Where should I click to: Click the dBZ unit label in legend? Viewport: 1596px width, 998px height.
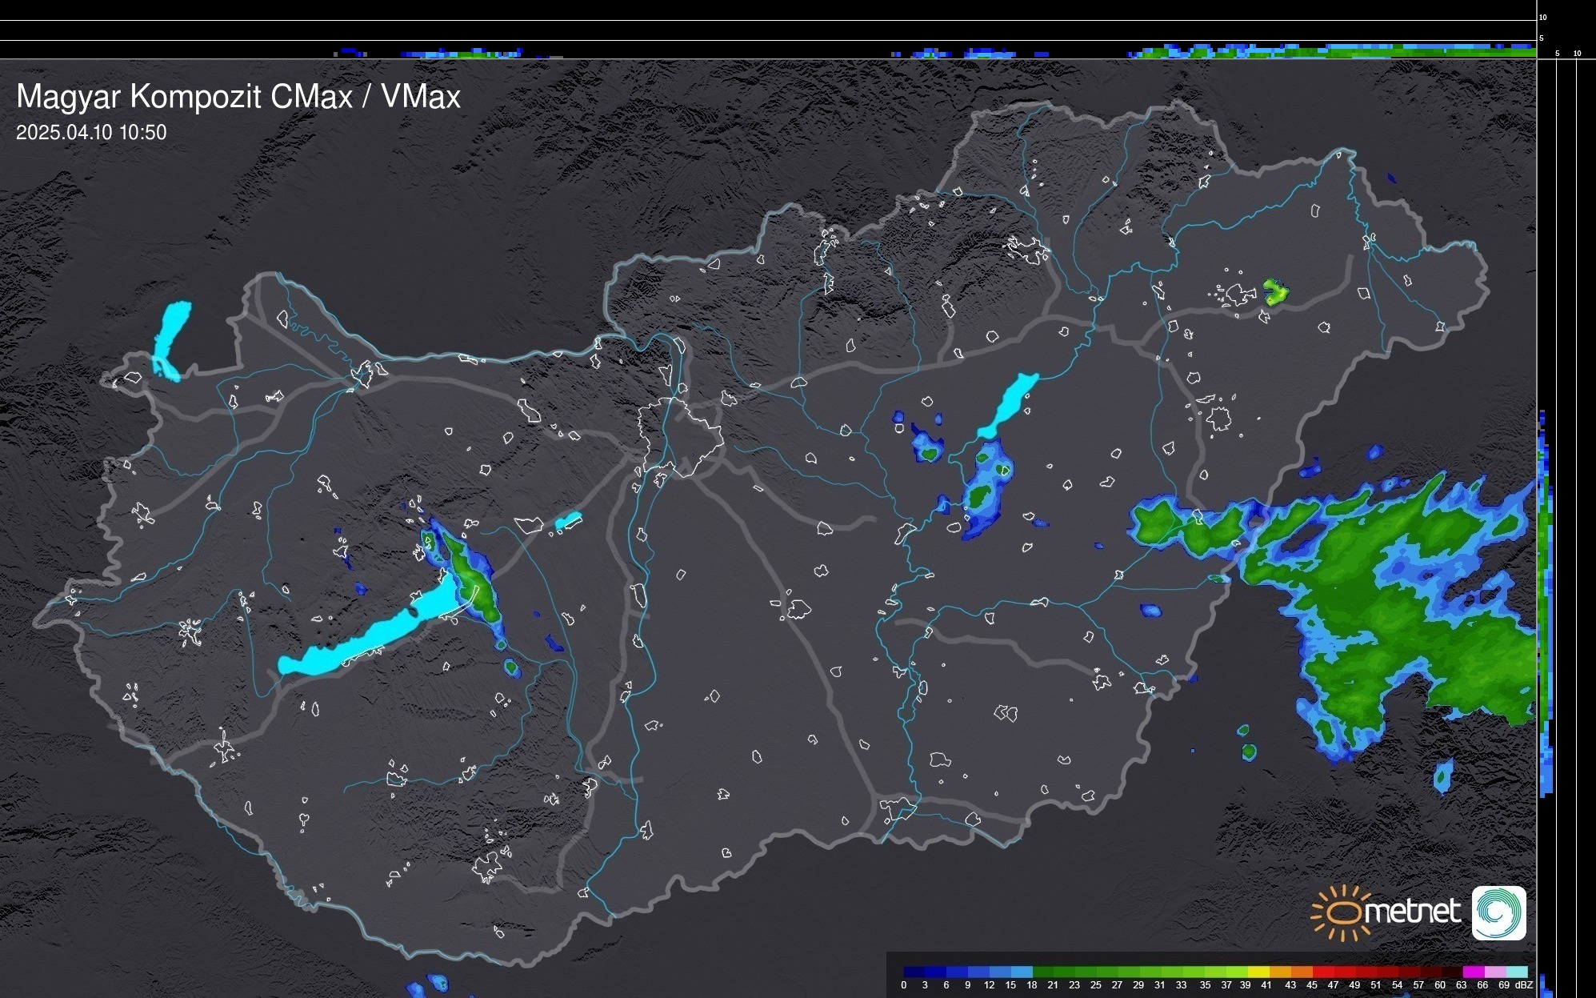point(1523,985)
